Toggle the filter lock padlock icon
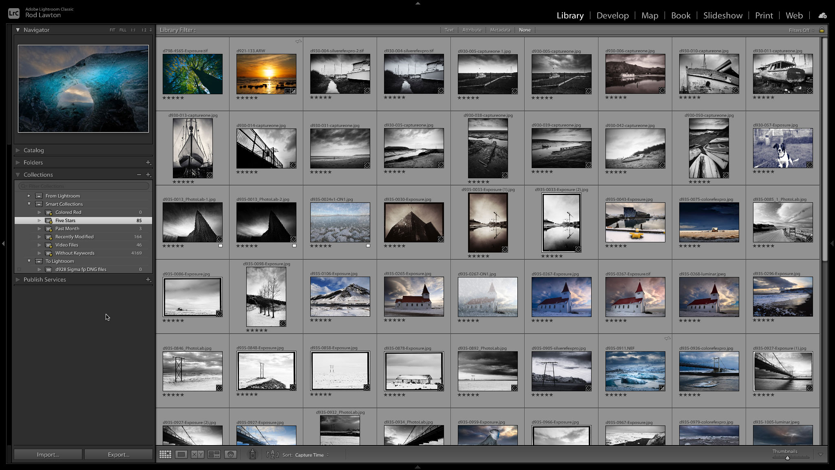 (x=822, y=30)
